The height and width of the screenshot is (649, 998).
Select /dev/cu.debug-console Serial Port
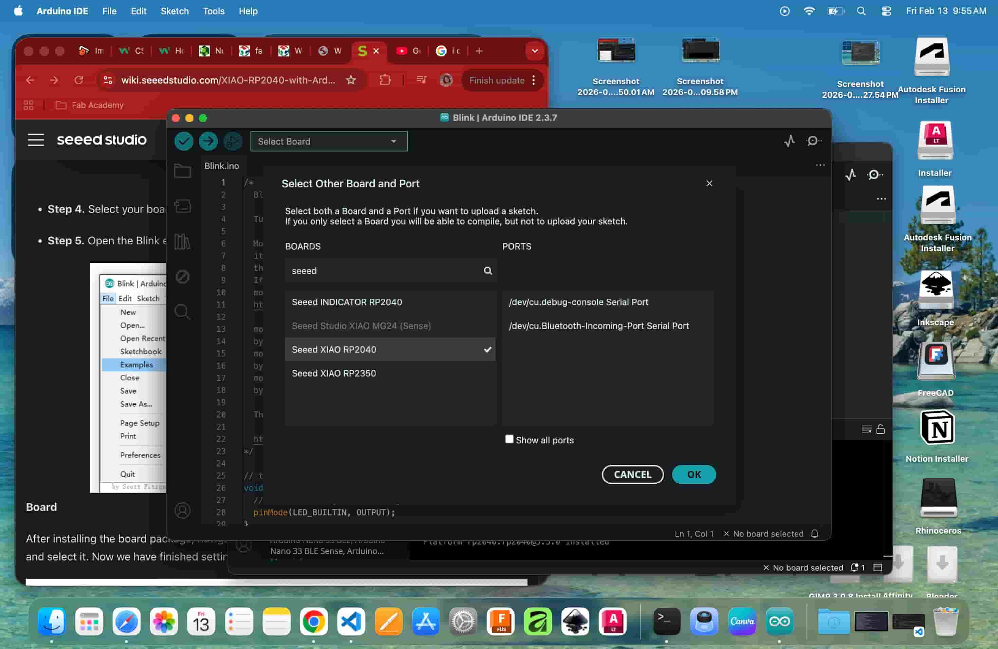point(578,302)
